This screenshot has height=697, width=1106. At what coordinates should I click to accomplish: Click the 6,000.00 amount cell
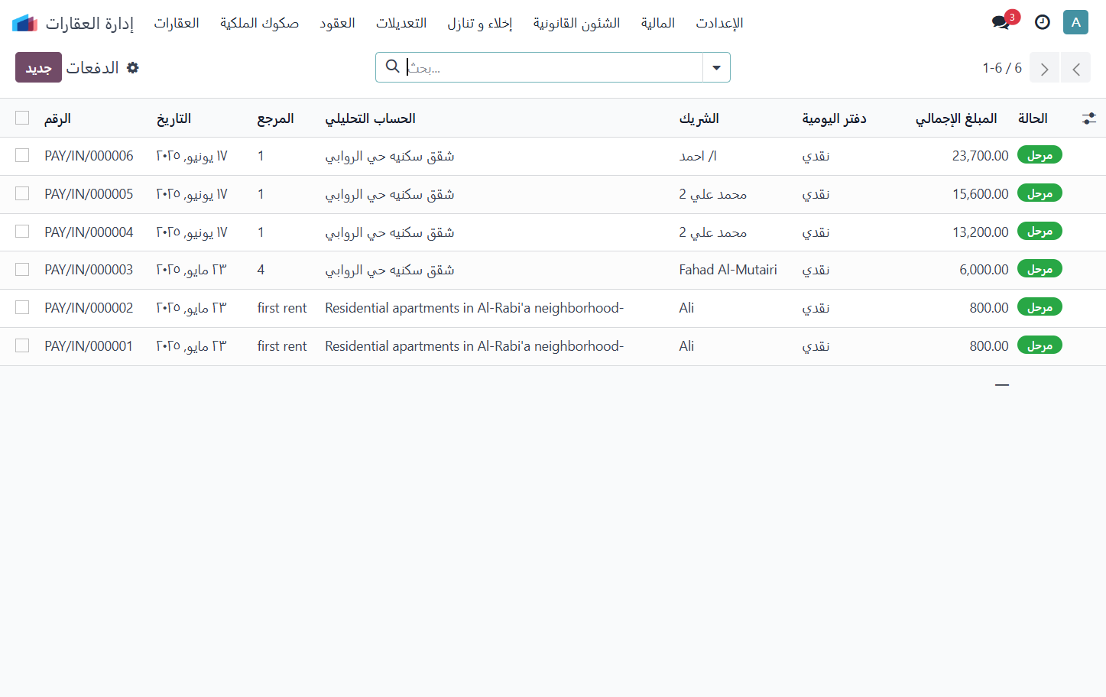[x=984, y=270]
